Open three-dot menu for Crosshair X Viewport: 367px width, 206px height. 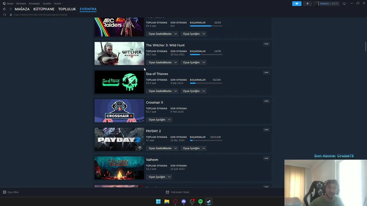click(x=266, y=101)
